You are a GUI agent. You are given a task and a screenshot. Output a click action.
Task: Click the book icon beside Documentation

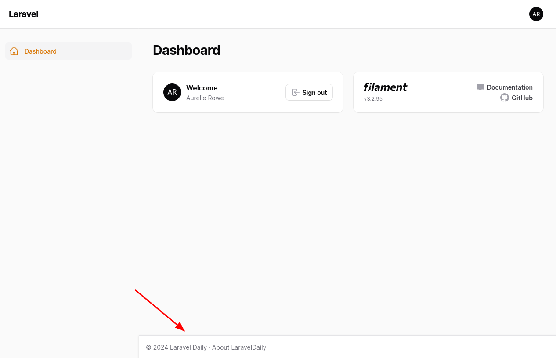tap(480, 87)
